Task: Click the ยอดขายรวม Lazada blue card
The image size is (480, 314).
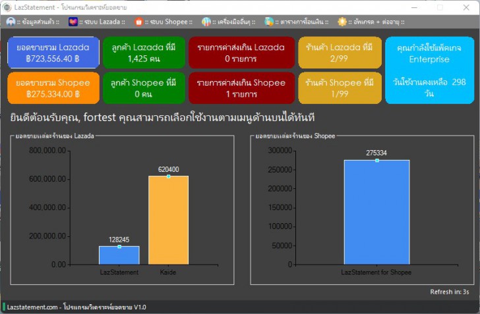Action: [53, 53]
